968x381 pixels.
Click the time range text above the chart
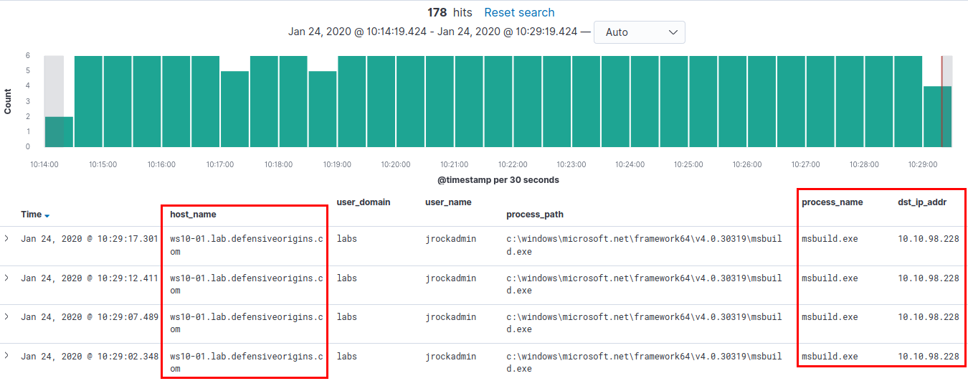coord(433,32)
